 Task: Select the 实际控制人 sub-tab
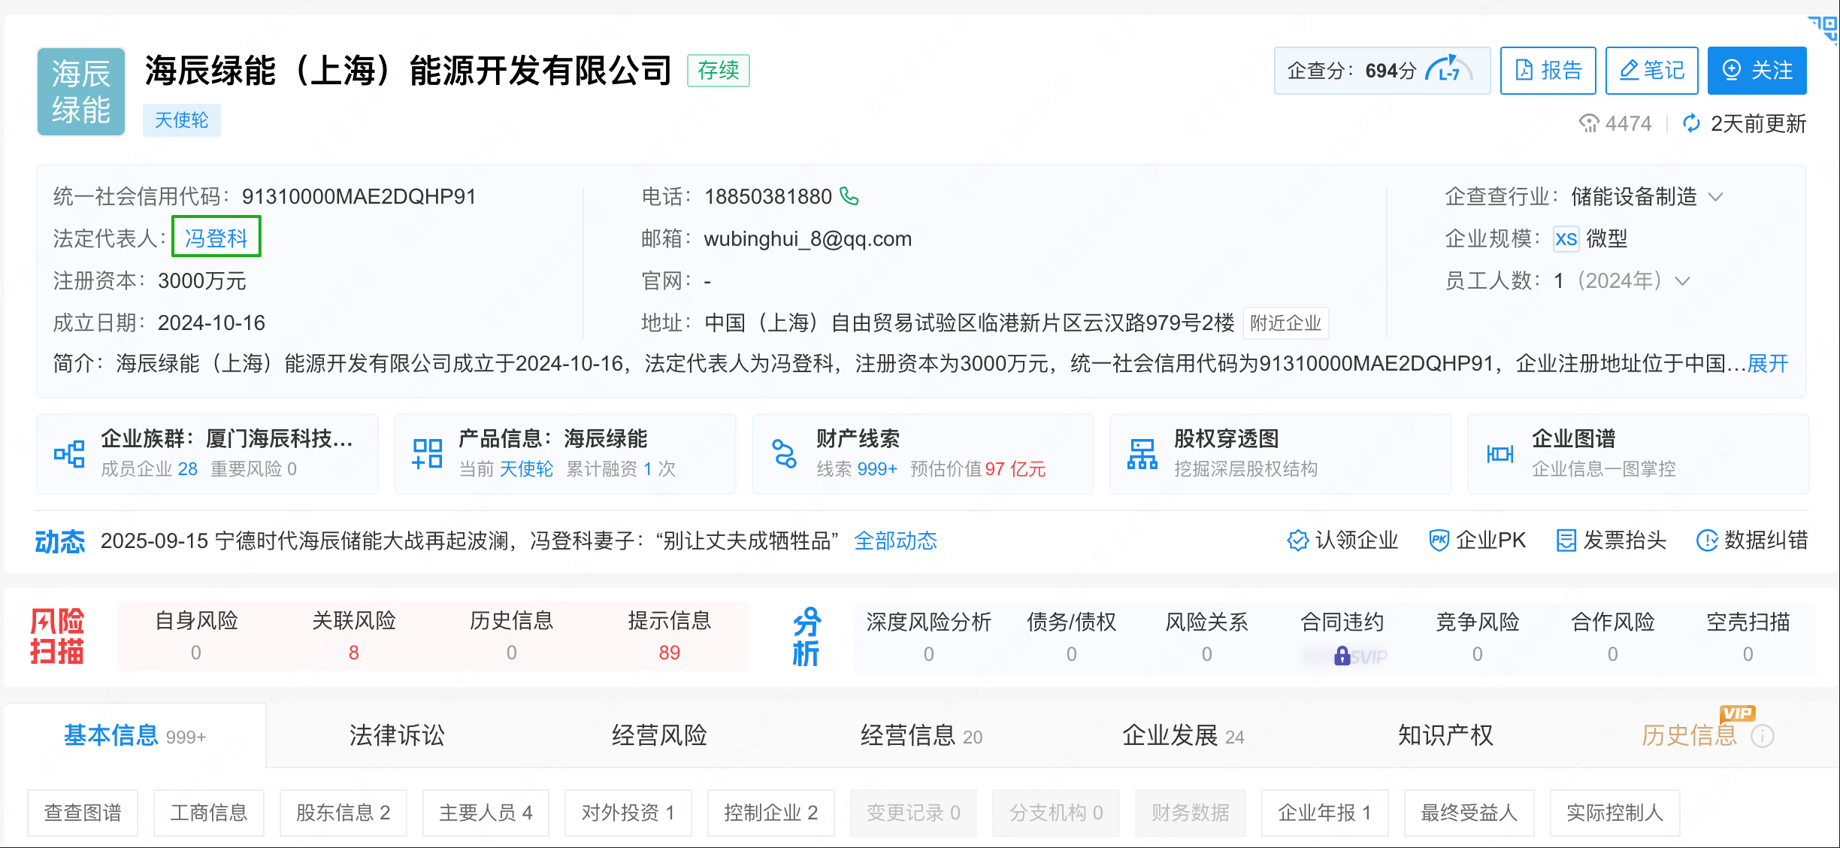(x=1615, y=813)
